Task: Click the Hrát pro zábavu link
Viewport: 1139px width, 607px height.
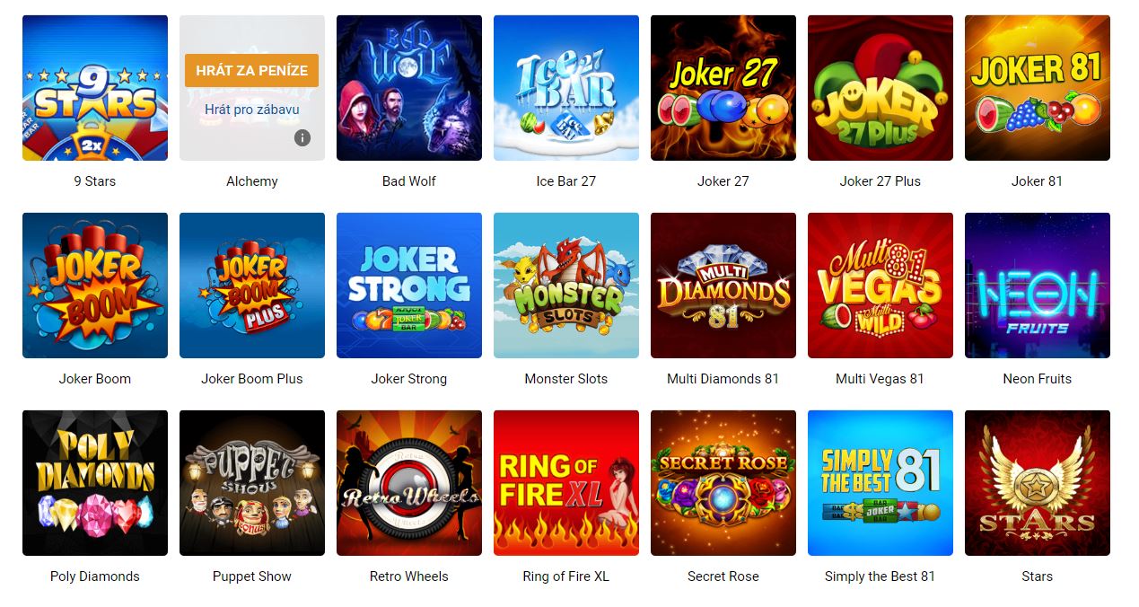Action: tap(252, 110)
